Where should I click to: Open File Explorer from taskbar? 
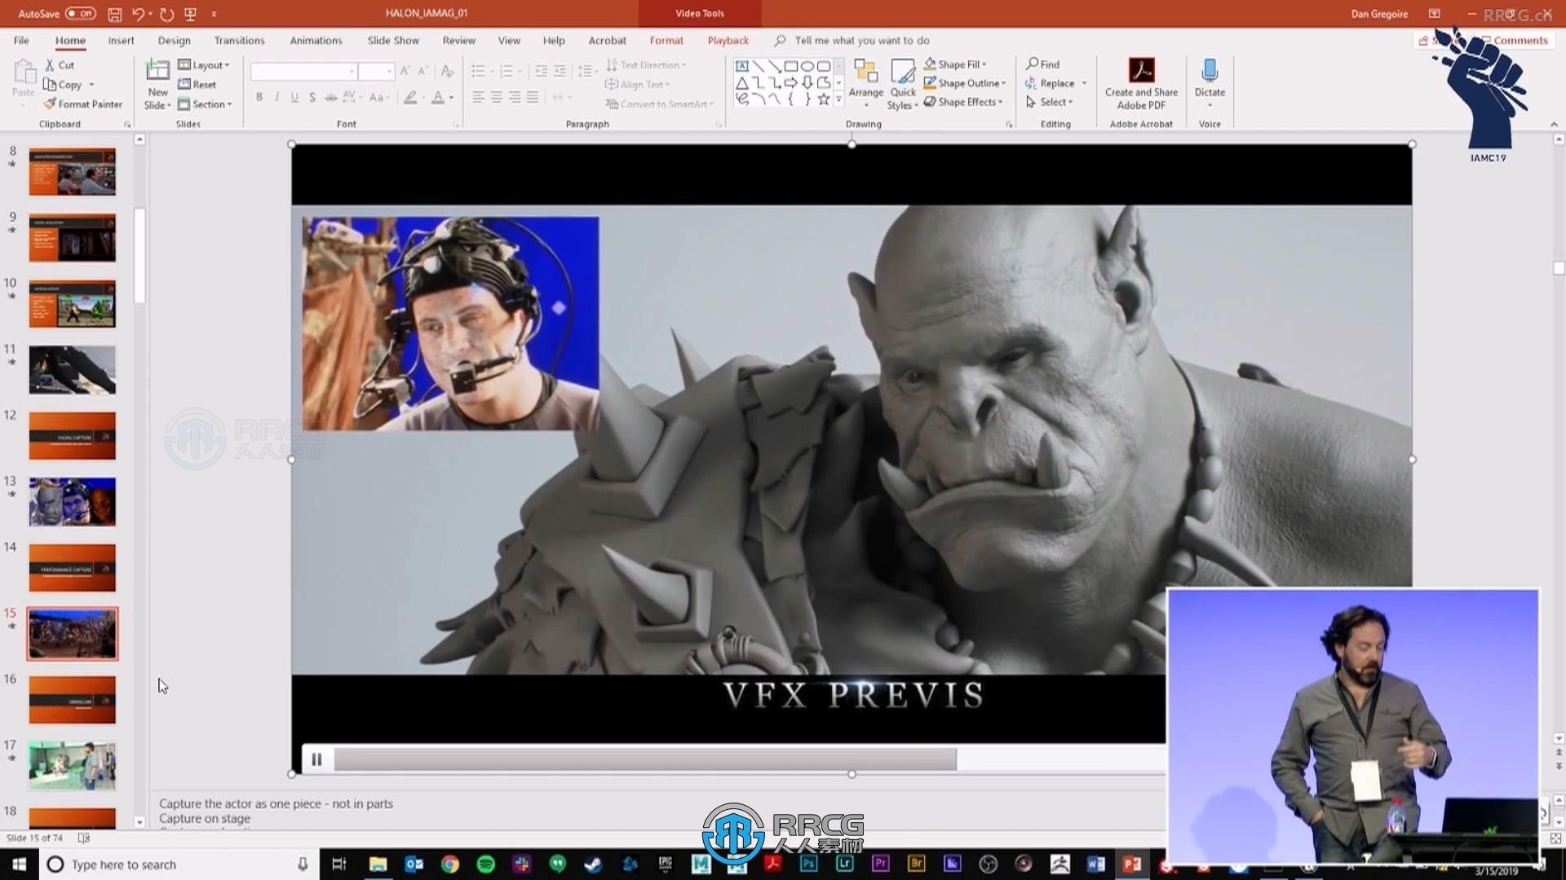378,864
